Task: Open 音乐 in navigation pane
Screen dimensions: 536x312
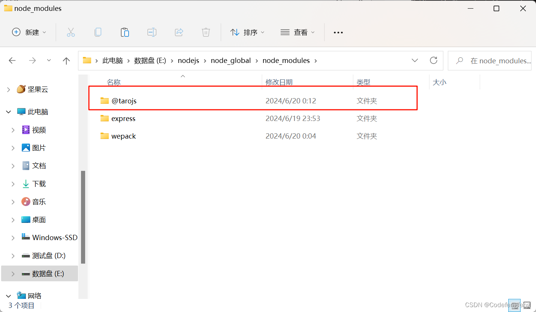Action: (39, 202)
